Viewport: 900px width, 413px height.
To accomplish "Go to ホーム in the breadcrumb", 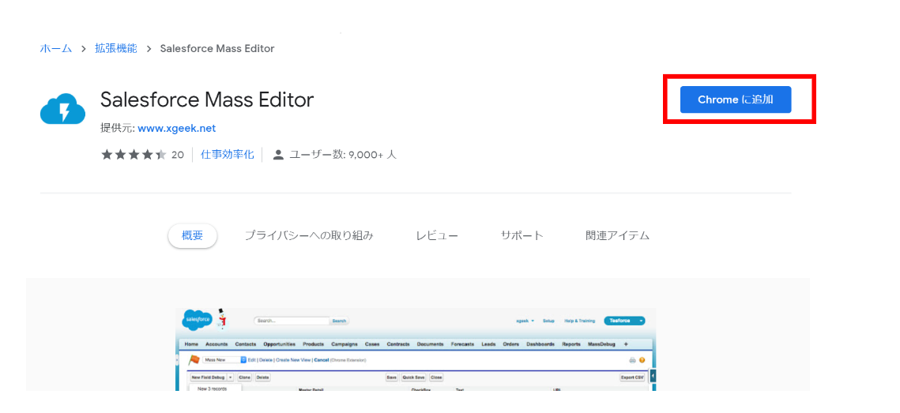I will 55,48.
